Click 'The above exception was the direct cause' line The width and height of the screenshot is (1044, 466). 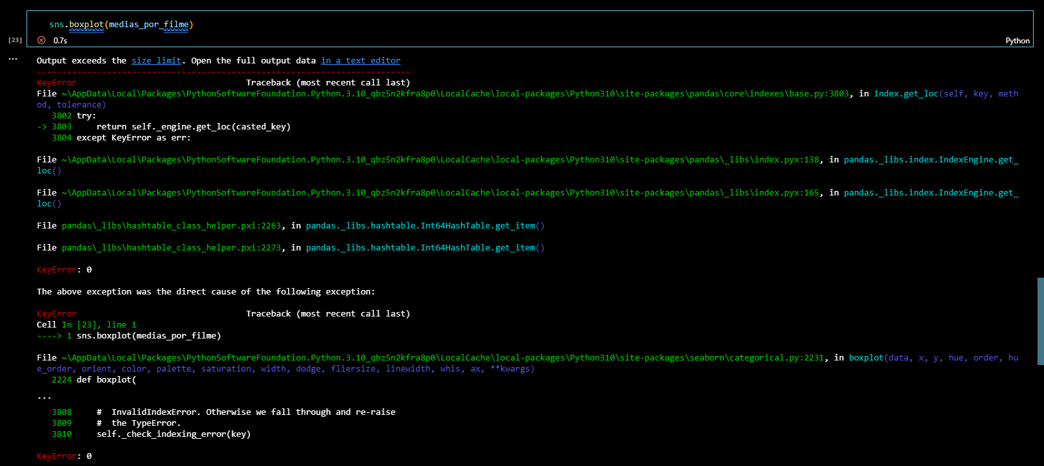(x=206, y=291)
